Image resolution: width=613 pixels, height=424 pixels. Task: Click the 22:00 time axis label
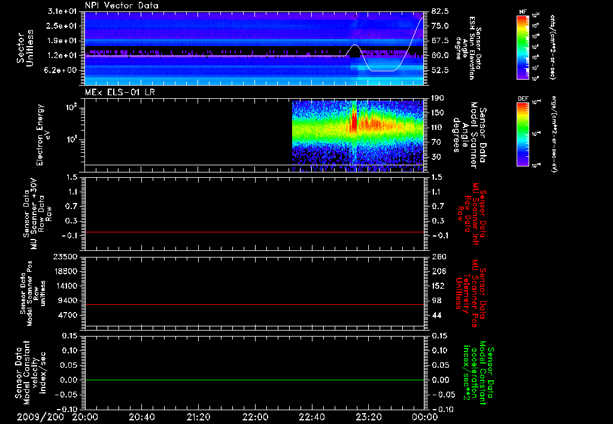(x=255, y=417)
